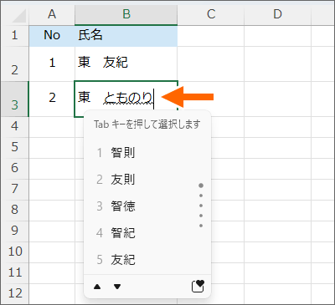335x305 pixels.
Task: Click the No header cell
Action: tap(52, 36)
